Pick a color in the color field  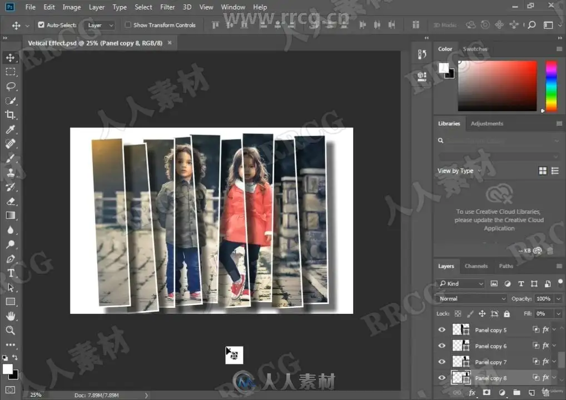tap(497, 86)
